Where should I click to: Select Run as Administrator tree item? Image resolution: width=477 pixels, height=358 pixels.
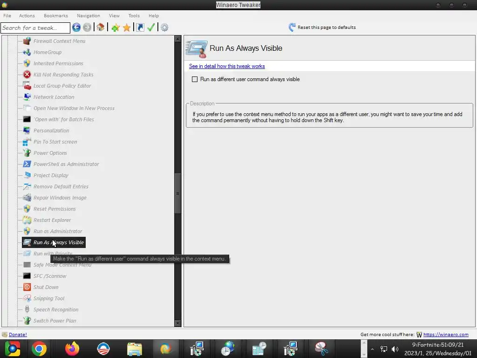click(x=58, y=231)
